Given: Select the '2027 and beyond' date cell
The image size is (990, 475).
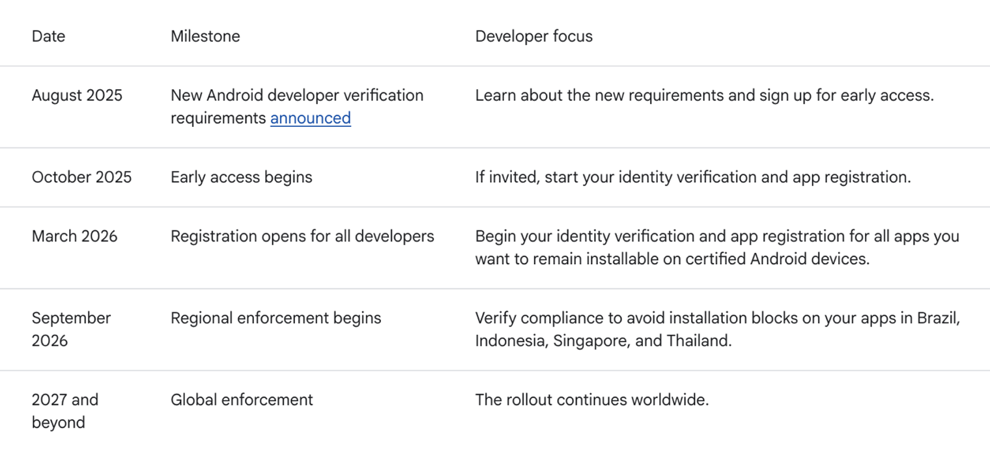Looking at the screenshot, I should tap(64, 411).
